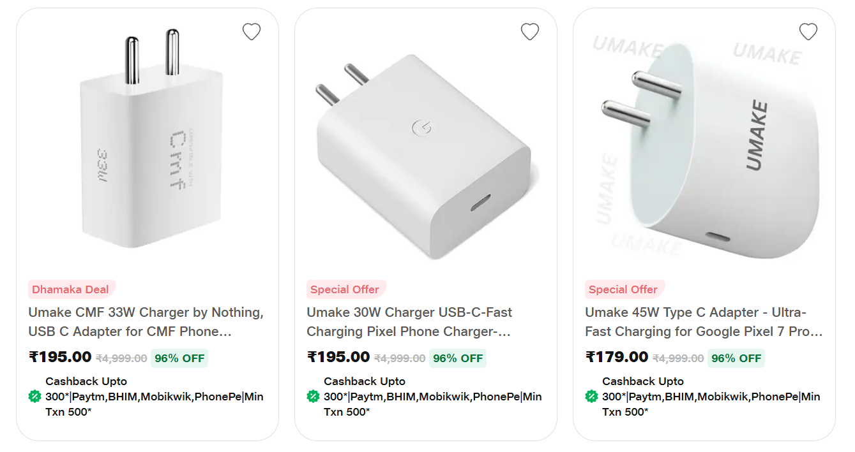The image size is (855, 452).
Task: Open 'Umake CMF 33W Charger by Nothing' title
Action: [x=146, y=322]
